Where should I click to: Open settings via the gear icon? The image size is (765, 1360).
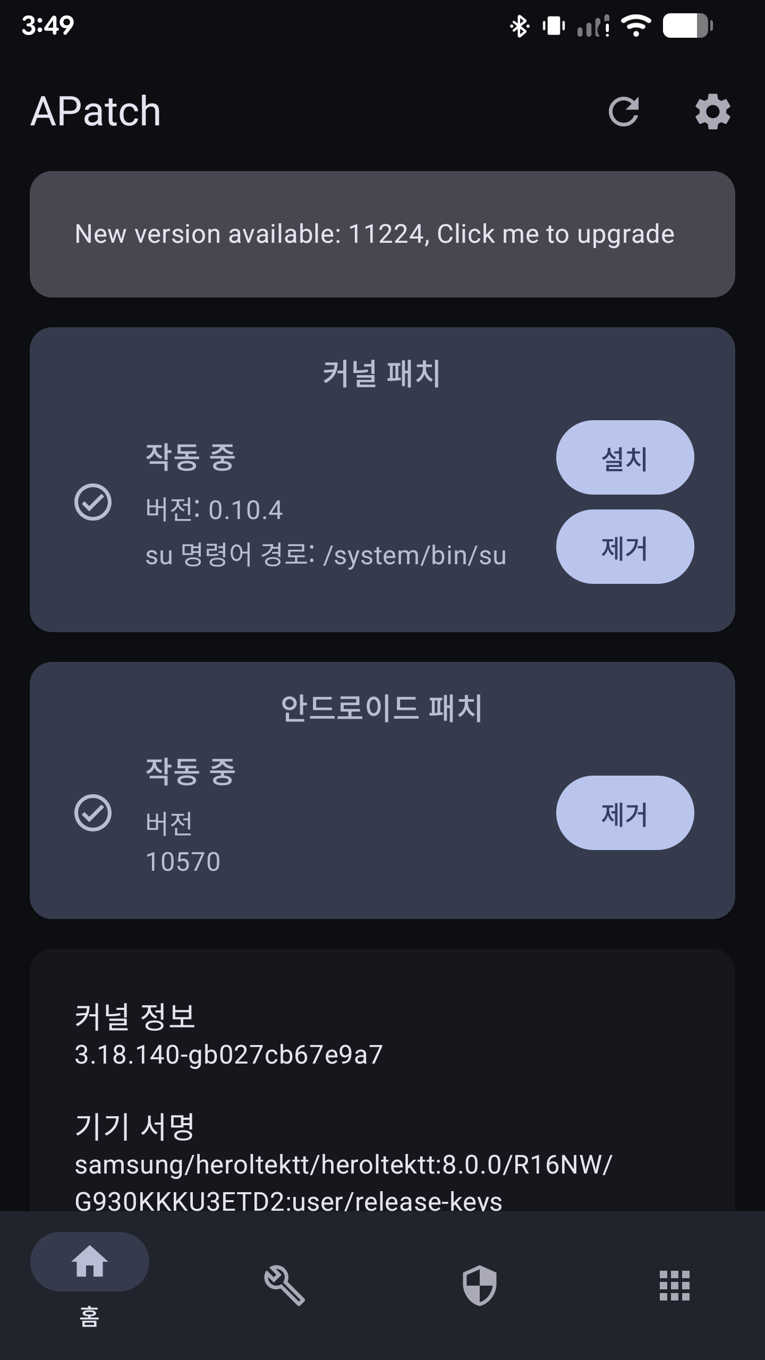713,112
